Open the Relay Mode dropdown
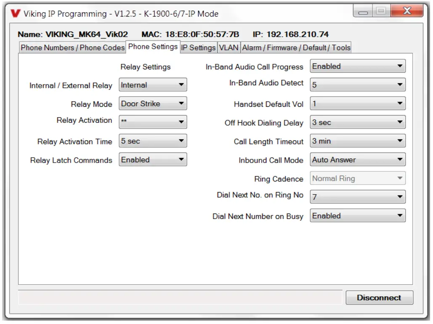This screenshot has height=324, width=433. [152, 103]
